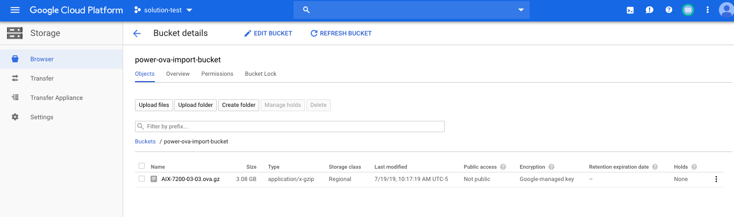Sort by the Name column header
This screenshot has width=734, height=217.
(x=158, y=167)
